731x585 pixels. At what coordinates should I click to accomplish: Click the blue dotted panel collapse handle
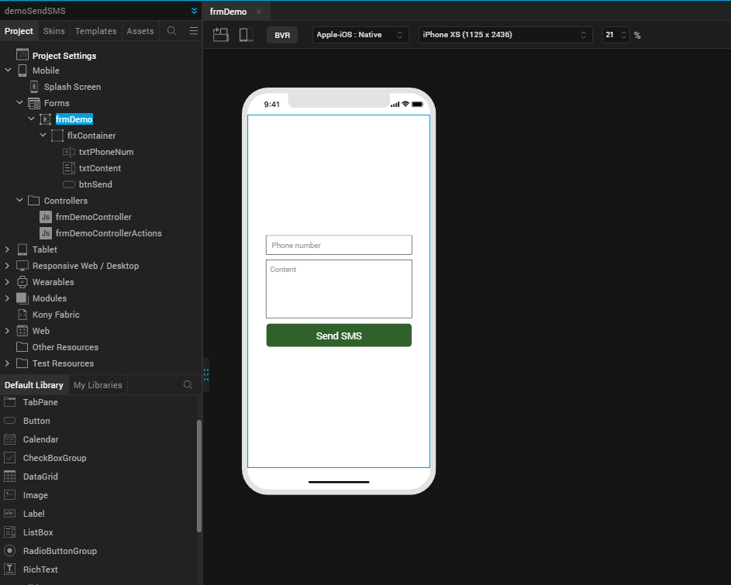click(206, 374)
